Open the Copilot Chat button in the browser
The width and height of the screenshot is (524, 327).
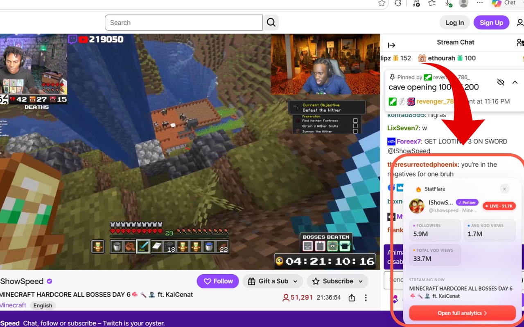click(504, 3)
